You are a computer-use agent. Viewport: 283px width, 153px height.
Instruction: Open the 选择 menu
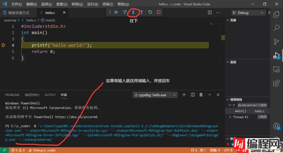pyautogui.click(x=46, y=4)
